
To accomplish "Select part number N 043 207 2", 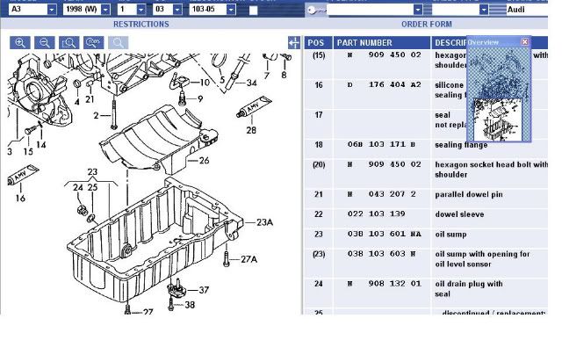I will tap(381, 194).
